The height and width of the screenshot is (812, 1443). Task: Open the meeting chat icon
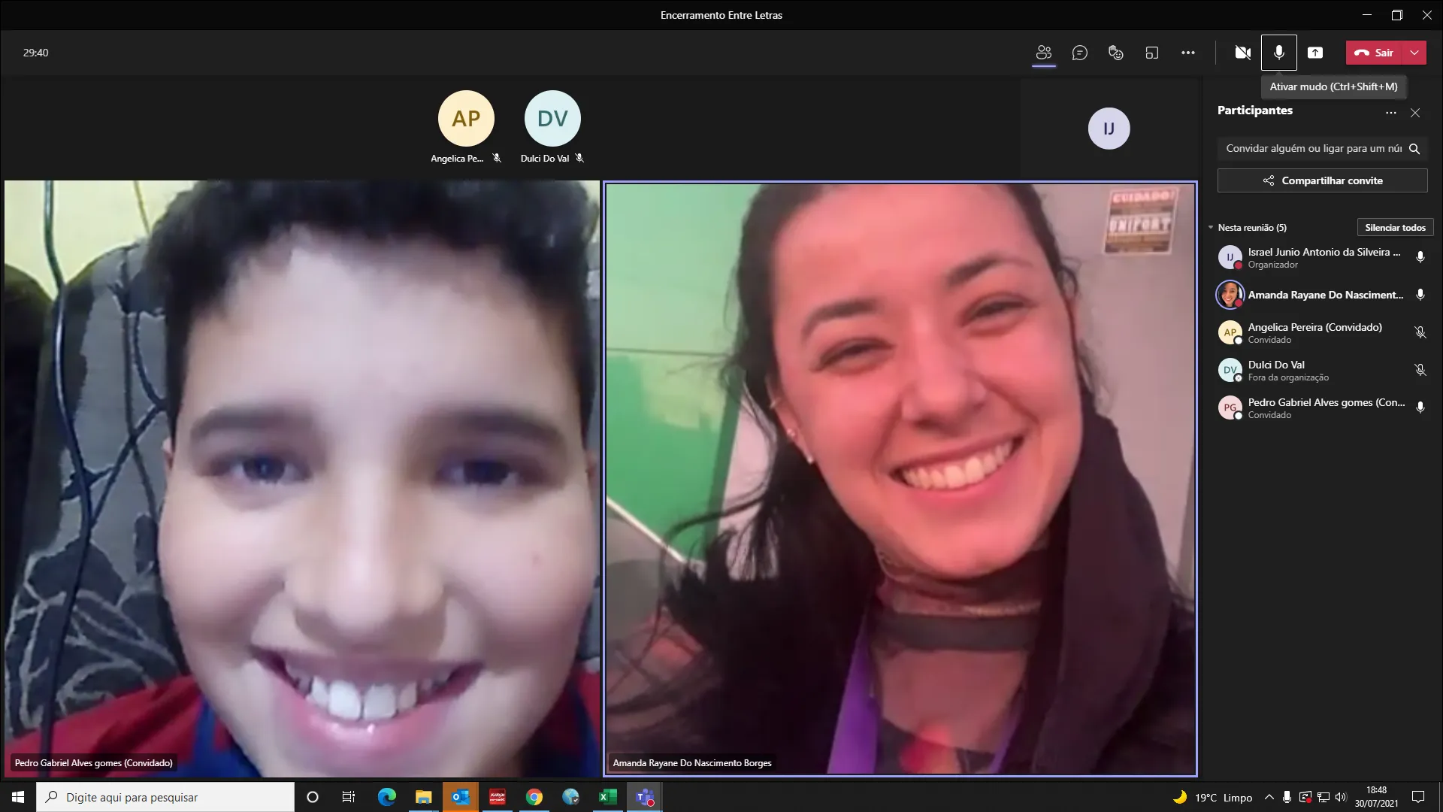(x=1079, y=53)
